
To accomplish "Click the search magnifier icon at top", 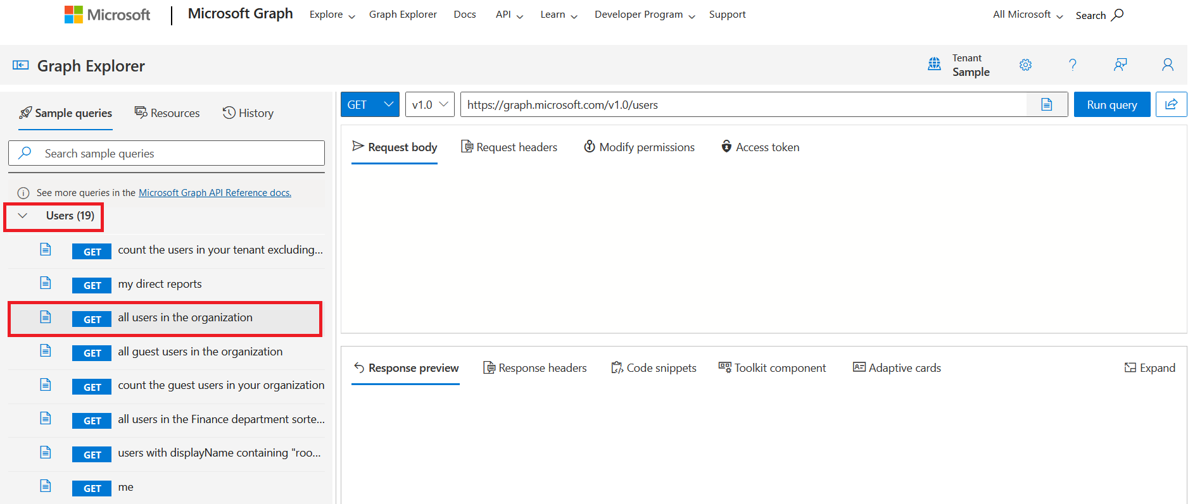I will 1118,15.
